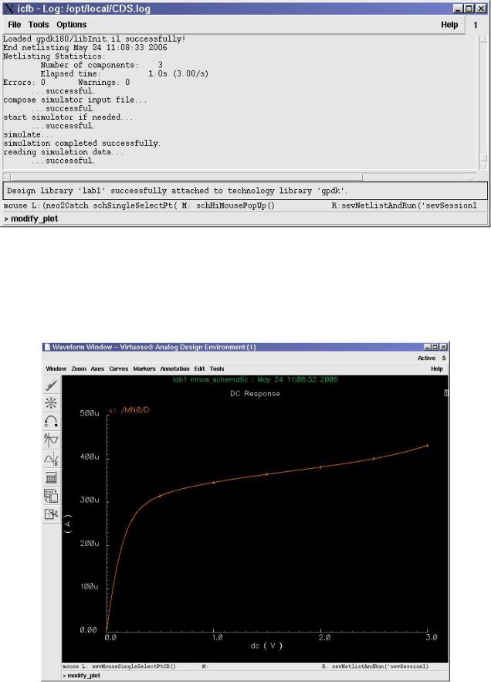Viewport: 491px width, 682px height.
Task: Open Help menu in Waveform Window
Action: (x=437, y=368)
